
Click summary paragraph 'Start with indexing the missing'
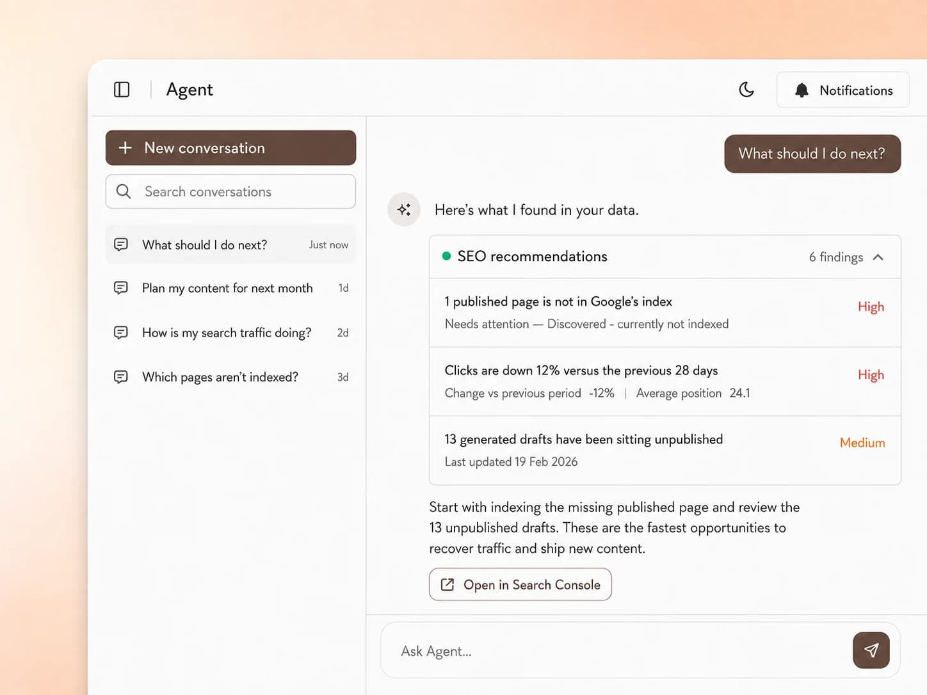(x=615, y=528)
